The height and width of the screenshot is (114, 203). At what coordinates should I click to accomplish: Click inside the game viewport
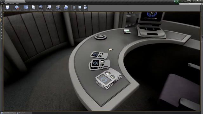101,61
